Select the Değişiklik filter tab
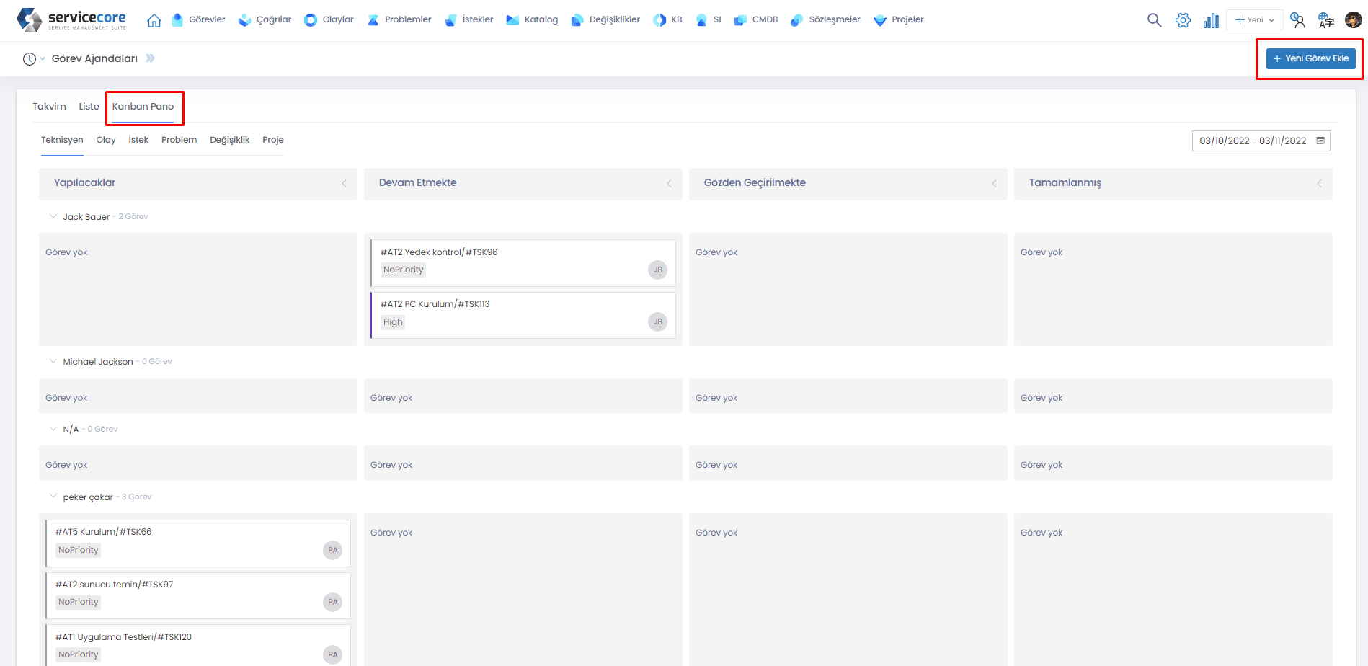The height and width of the screenshot is (666, 1368). [x=230, y=140]
